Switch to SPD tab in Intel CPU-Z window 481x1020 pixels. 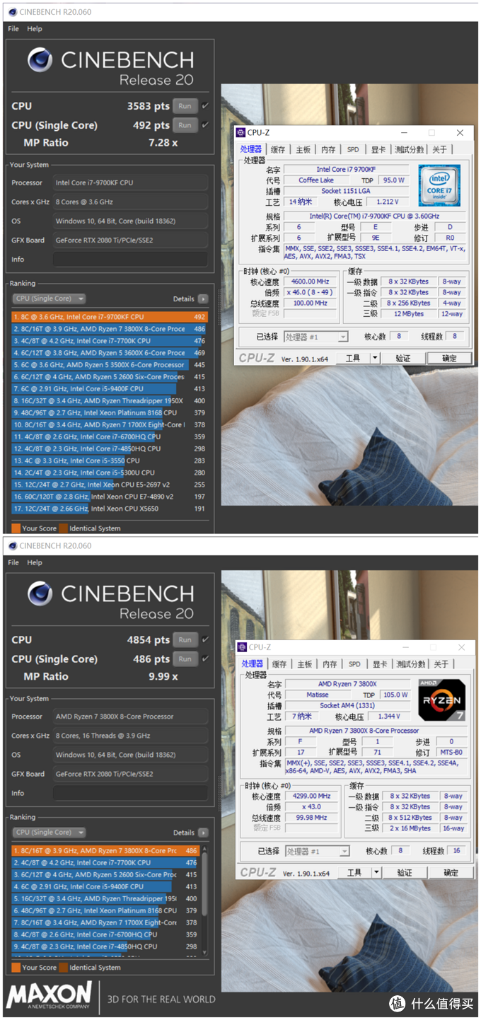click(x=353, y=150)
